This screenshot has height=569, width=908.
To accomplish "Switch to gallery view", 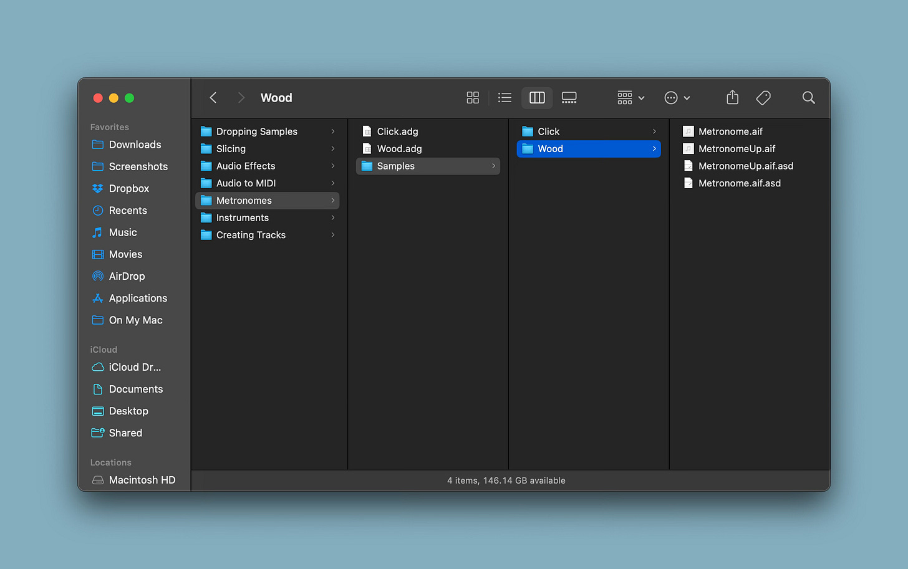I will pos(569,98).
